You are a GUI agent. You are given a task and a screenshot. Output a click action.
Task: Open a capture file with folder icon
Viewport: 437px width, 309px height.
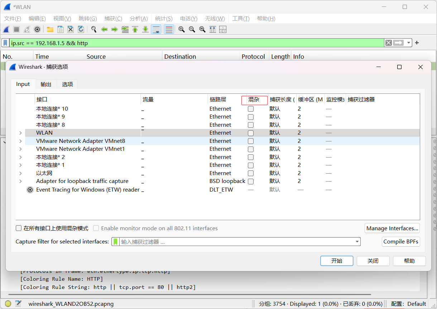tap(50, 29)
